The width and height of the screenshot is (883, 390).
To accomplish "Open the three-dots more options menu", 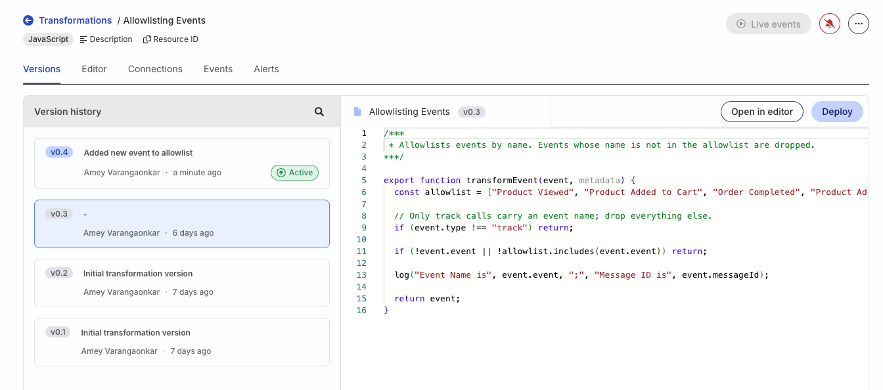I will (859, 24).
